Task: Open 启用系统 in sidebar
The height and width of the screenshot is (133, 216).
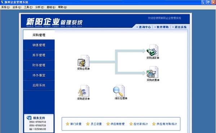Action: coord(39,85)
